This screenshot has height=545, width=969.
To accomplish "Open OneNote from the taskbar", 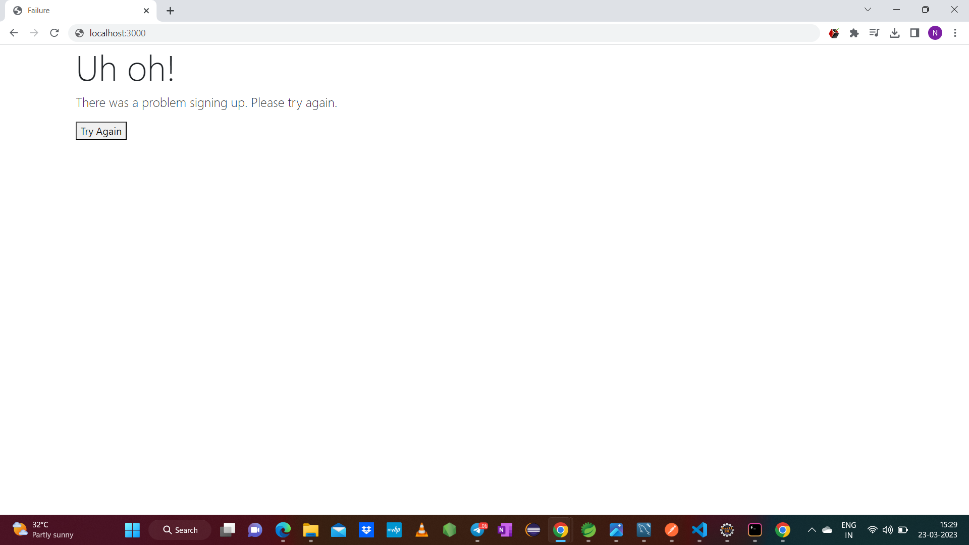I will [x=505, y=530].
